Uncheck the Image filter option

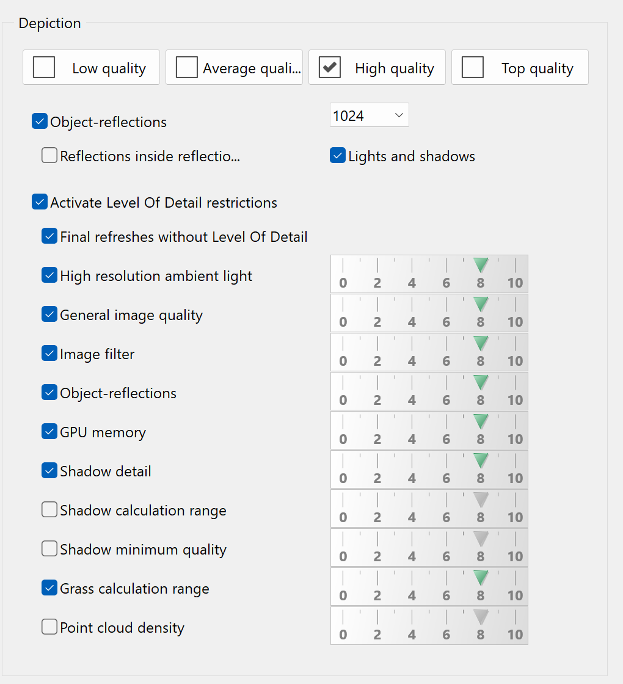coord(49,353)
